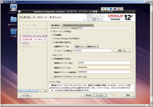This screenshot has height=107, width=153.
Task: Click the 管理者パスワード field
Action: [x=104, y=67]
